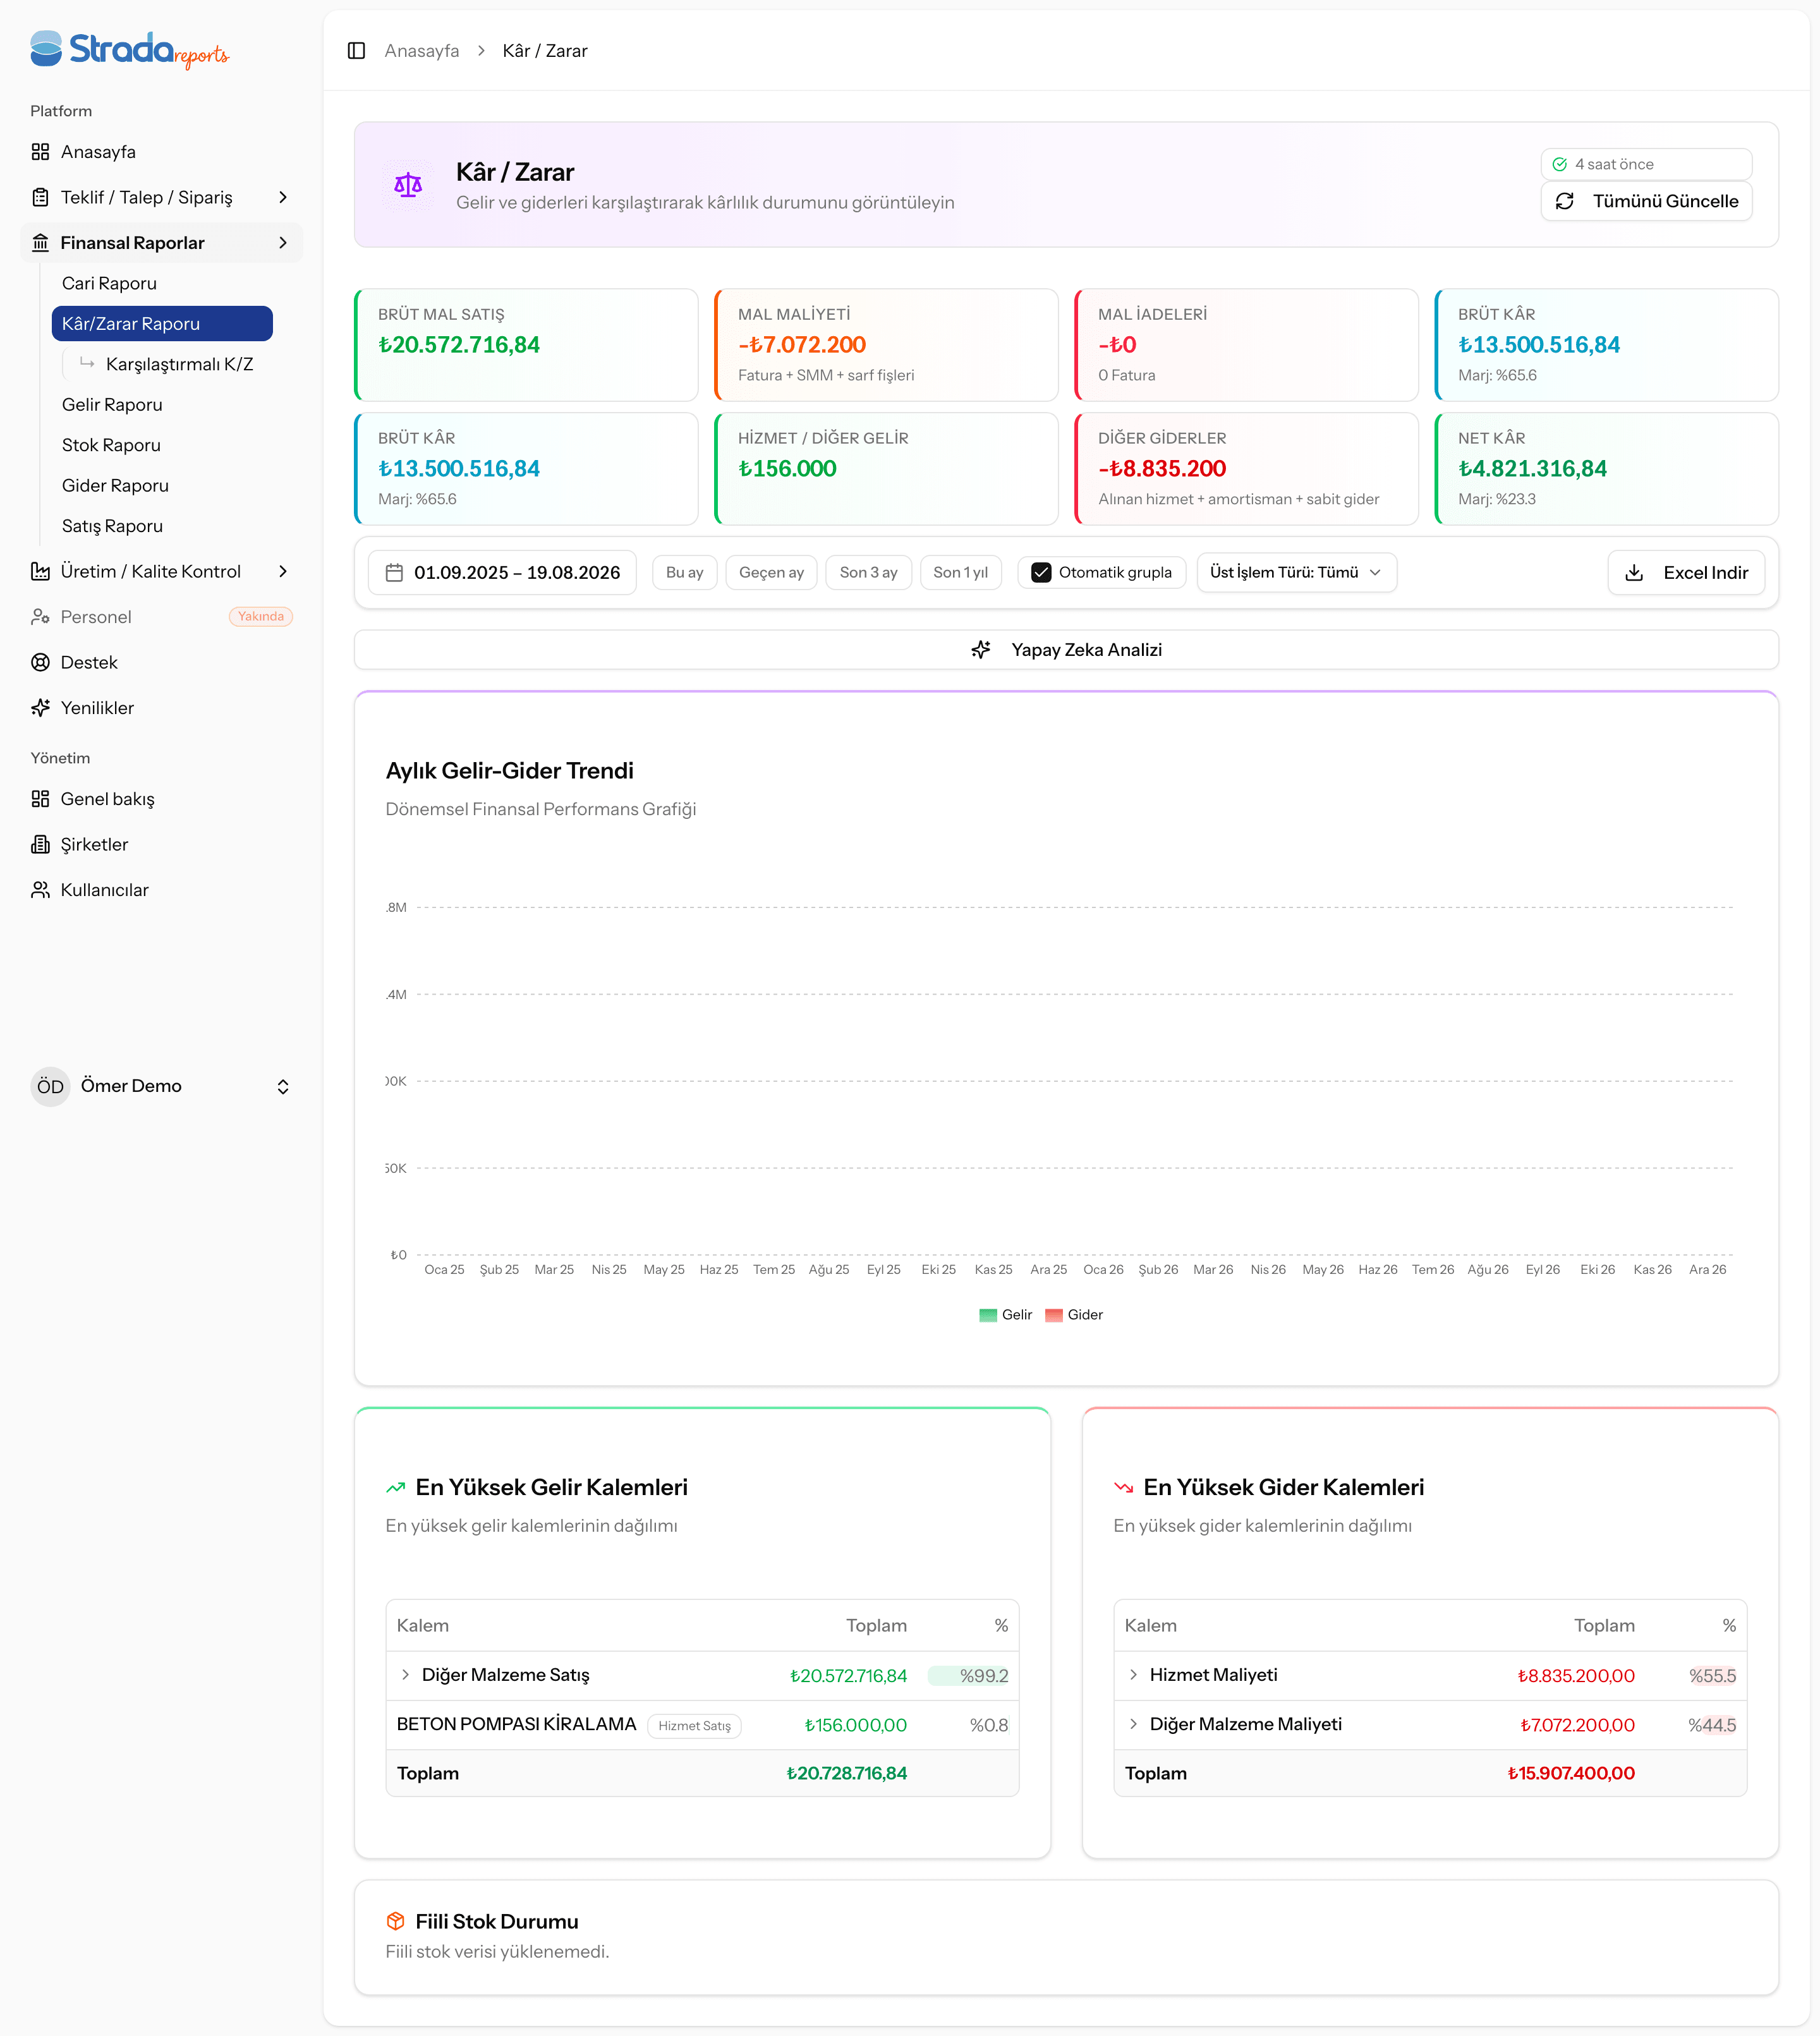Image resolution: width=1820 pixels, height=2036 pixels.
Task: Open the Ömer Demo user switcher
Action: 161,1087
